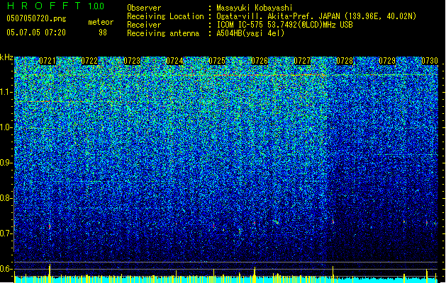Click the tall yellow power spike under 0728
The width and height of the screenshot is (446, 283).
tap(333, 275)
